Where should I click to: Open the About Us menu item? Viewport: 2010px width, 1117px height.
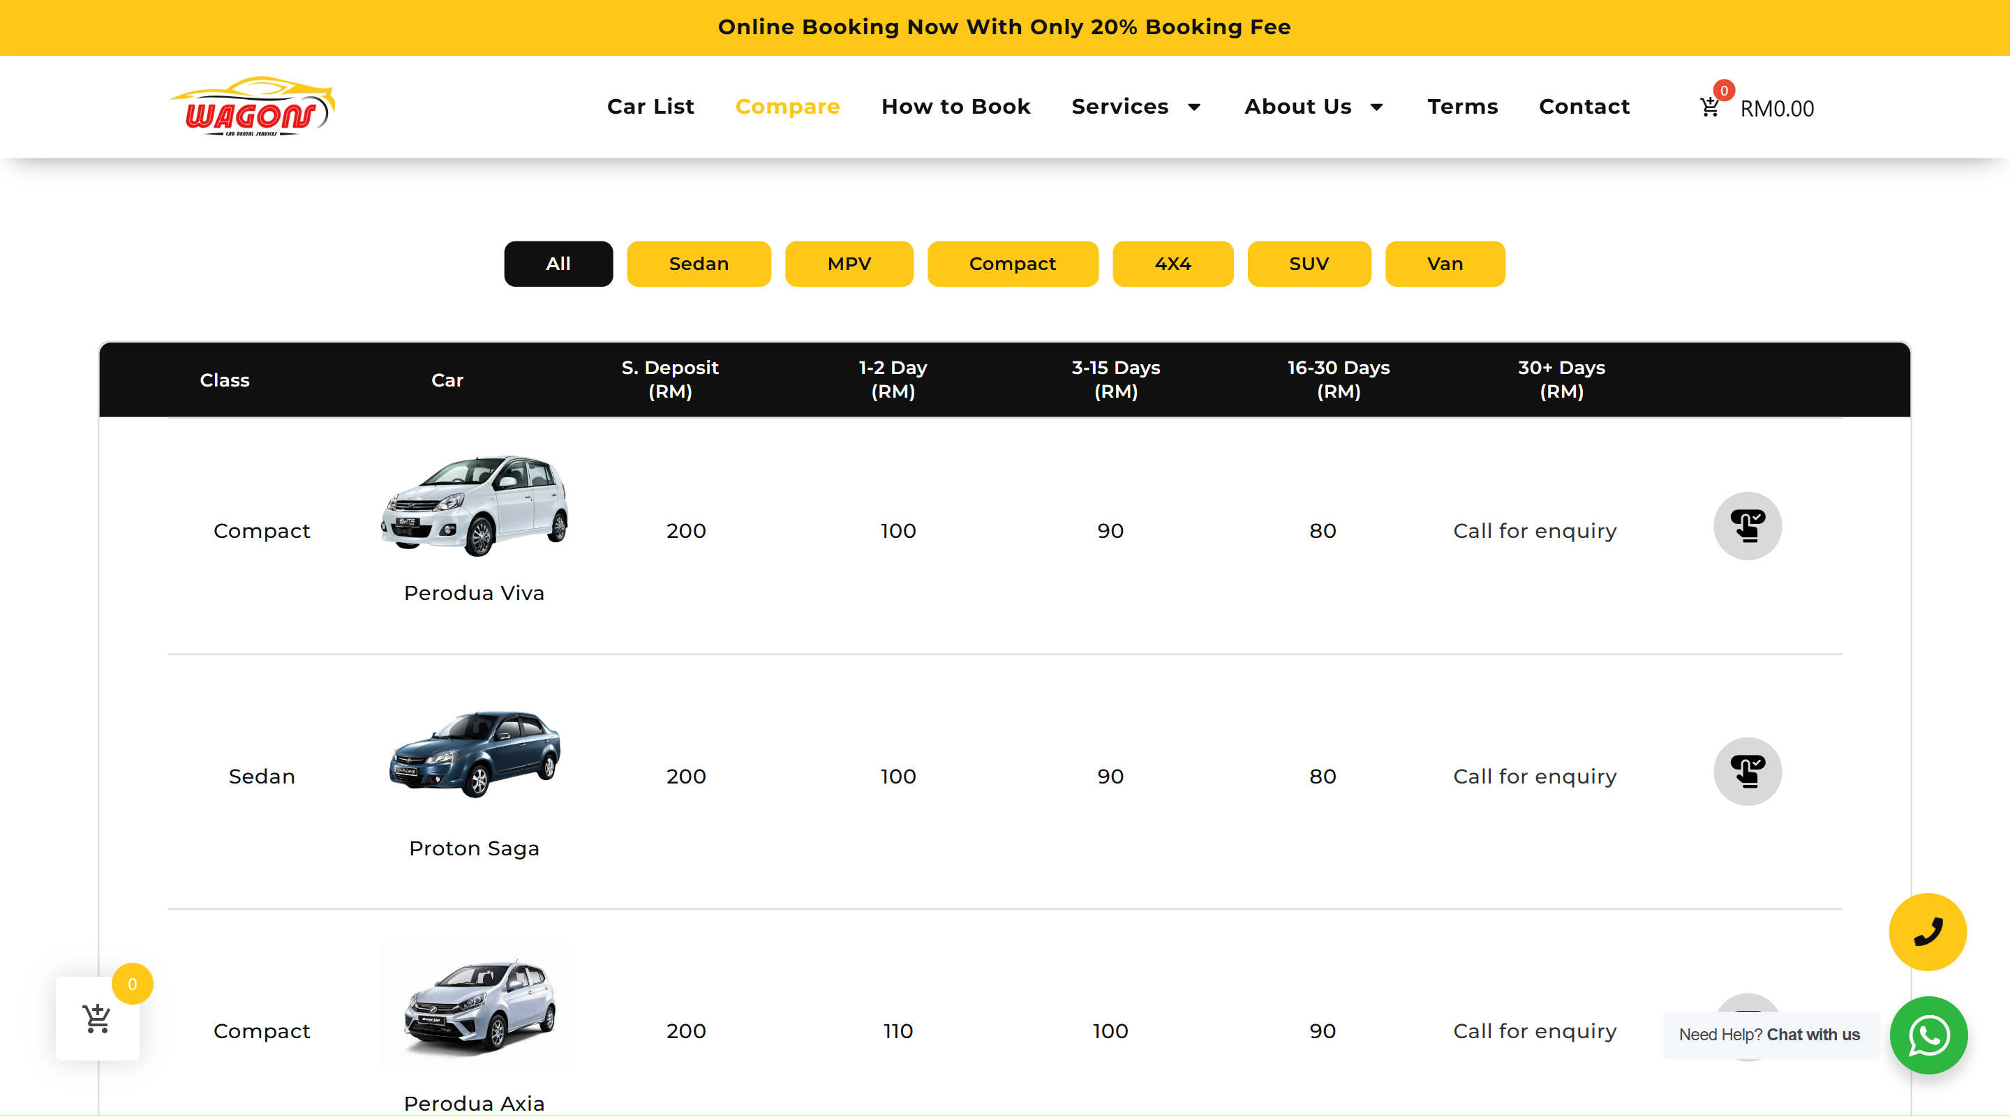pyautogui.click(x=1297, y=107)
